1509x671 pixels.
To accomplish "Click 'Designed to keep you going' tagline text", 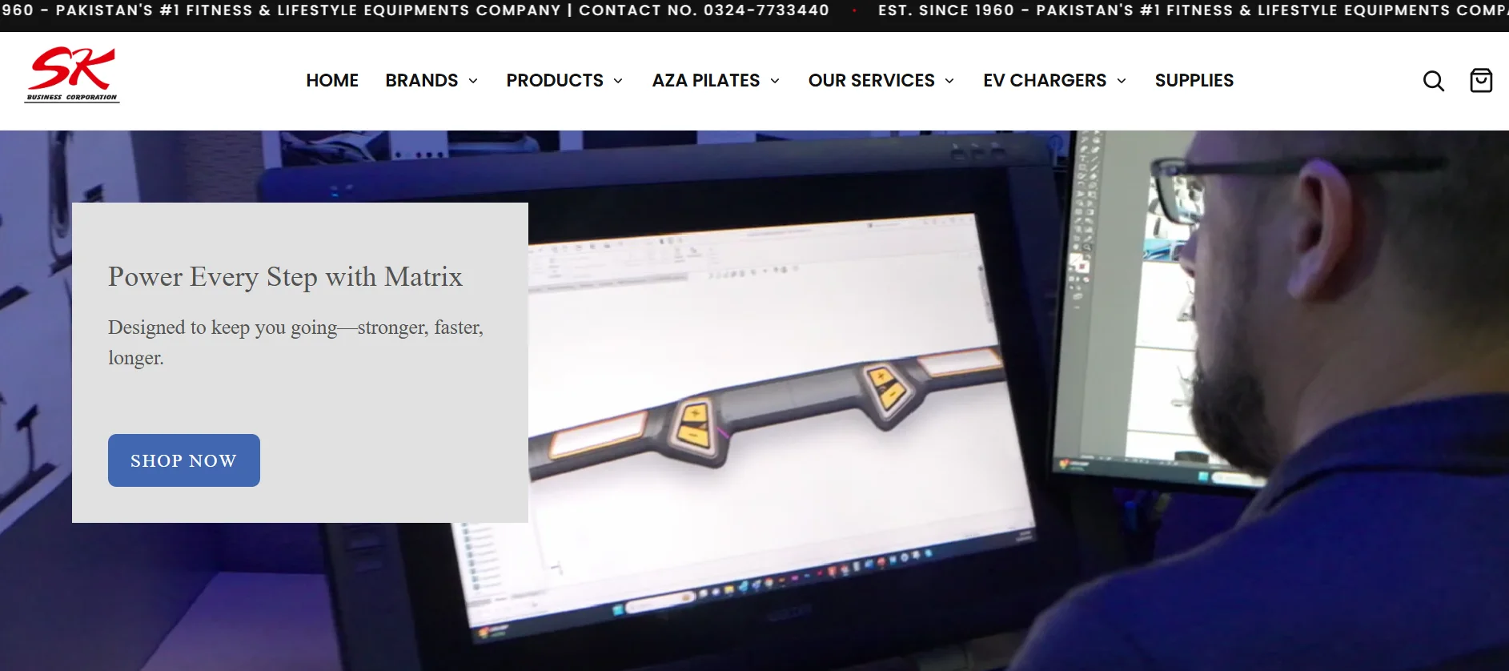I will click(295, 342).
